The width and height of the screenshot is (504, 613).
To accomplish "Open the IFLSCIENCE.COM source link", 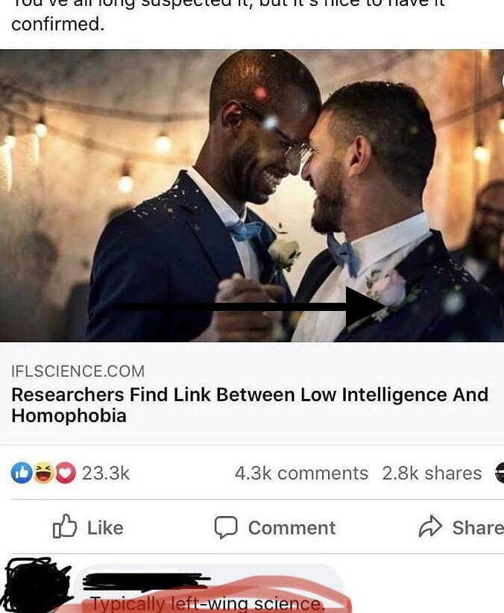I will point(78,371).
